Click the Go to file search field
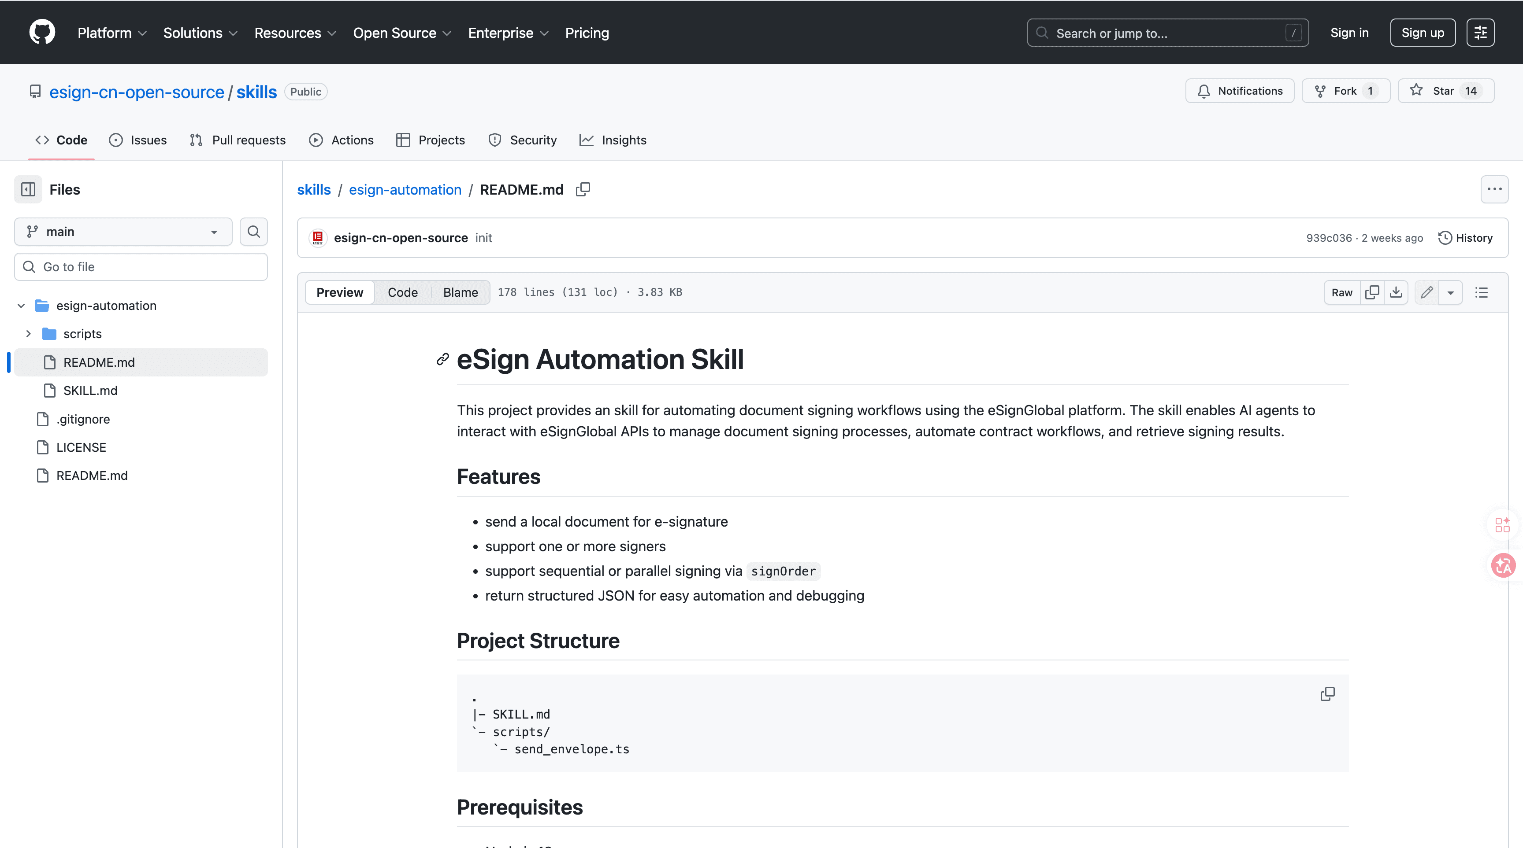Screen dimensions: 1523x848 click(140, 266)
